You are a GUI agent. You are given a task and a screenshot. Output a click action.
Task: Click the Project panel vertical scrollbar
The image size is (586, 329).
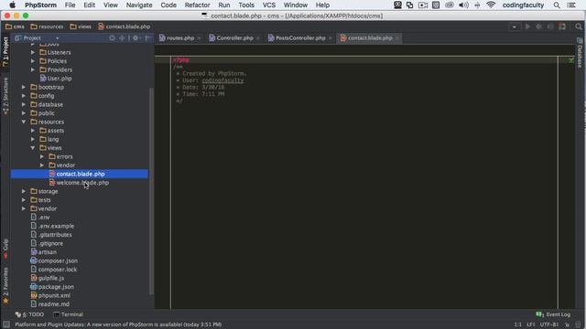[151, 190]
